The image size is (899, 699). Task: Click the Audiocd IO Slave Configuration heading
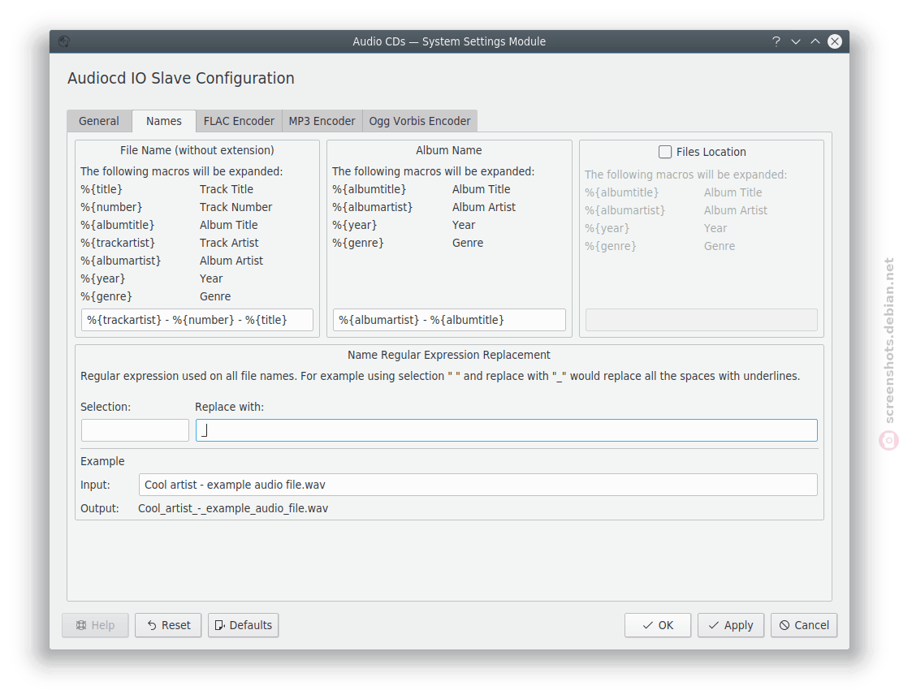click(x=180, y=78)
